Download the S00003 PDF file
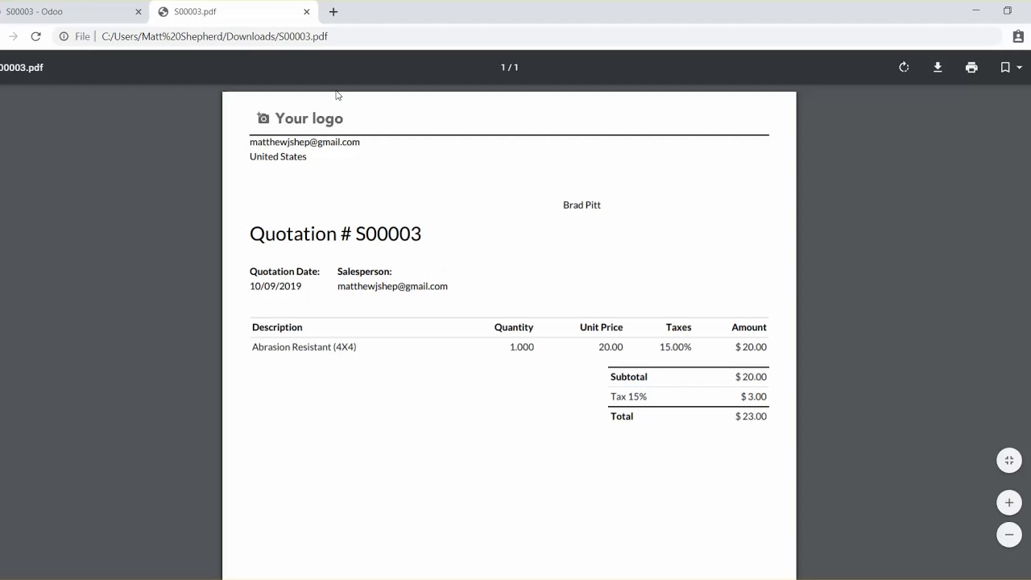1031x580 pixels. coord(938,68)
